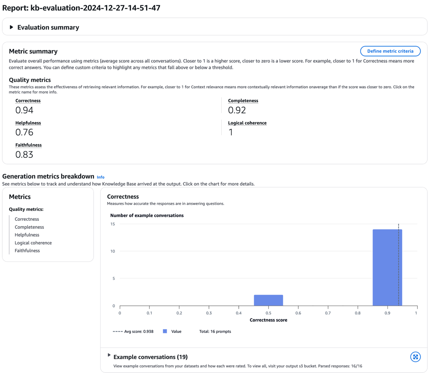The image size is (428, 373).
Task: Click the tall histogram bar at score 0.9
Action: 387,267
